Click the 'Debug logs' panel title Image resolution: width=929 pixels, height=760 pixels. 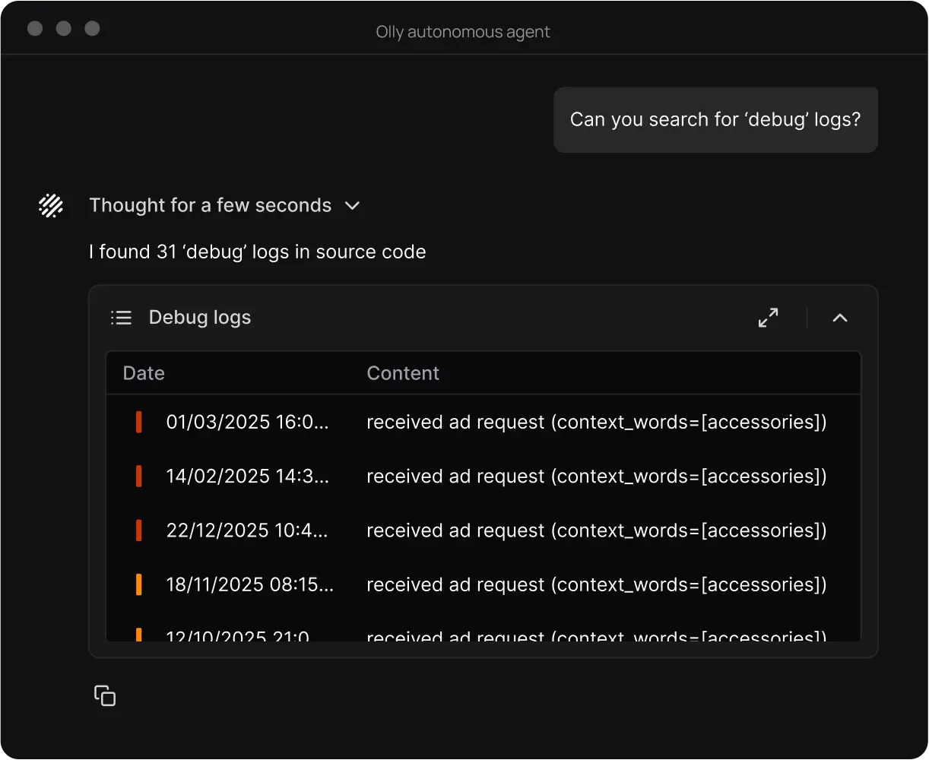coord(199,318)
